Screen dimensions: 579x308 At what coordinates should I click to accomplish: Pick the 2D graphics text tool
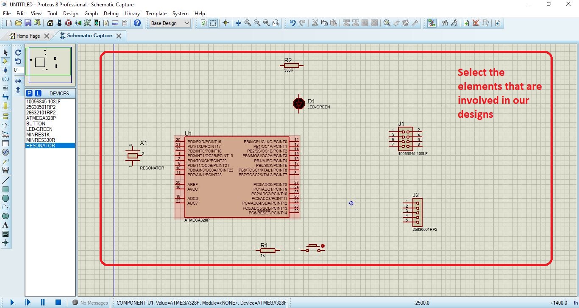tap(6, 225)
